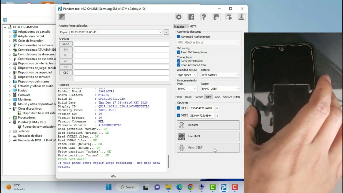This screenshot has width=343, height=193.
Task: Uncheck the IMEI1 checkbox
Action: click(178, 108)
